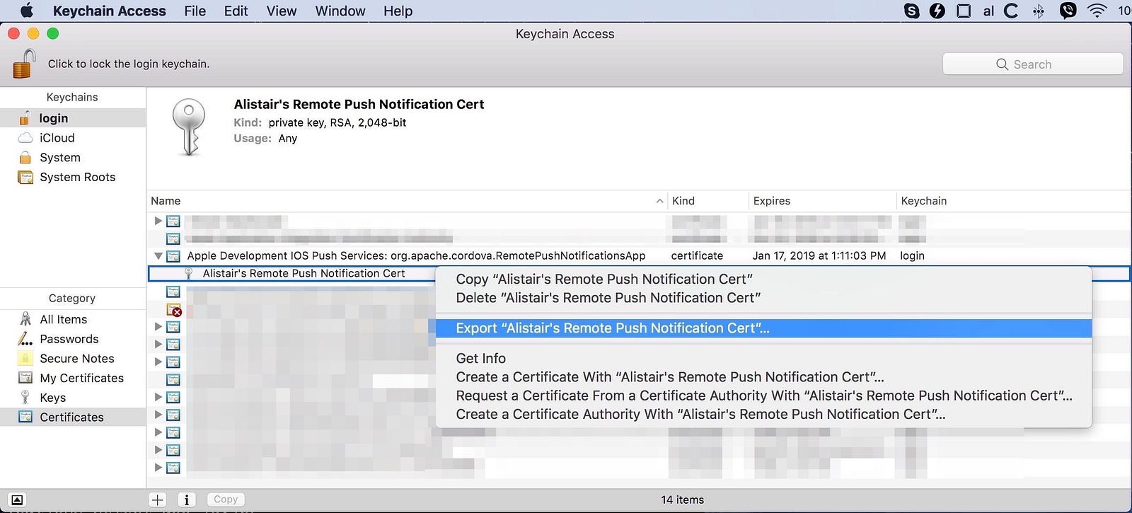1132x513 pixels.
Task: Toggle the sidebar preview button at bottom left
Action: pos(17,500)
